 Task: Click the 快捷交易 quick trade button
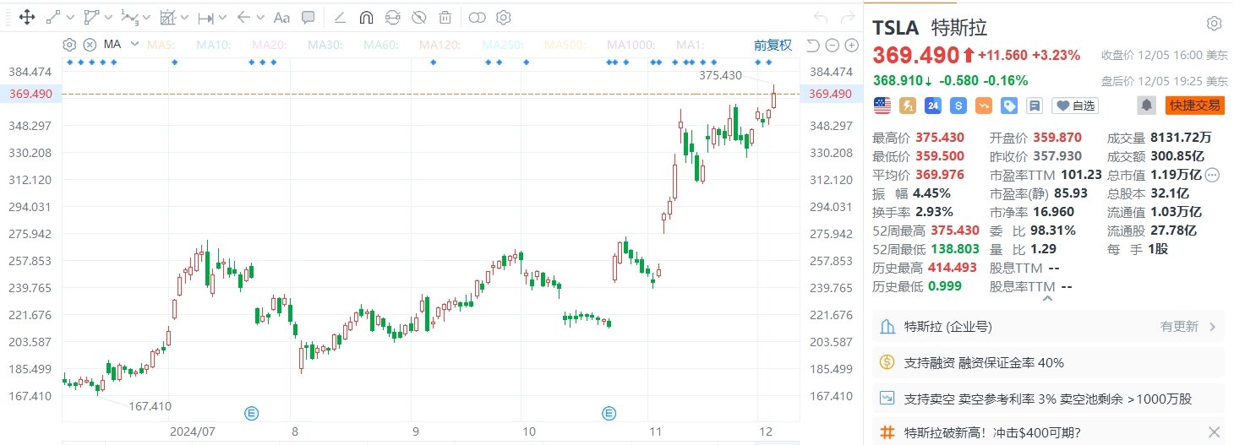[x=1193, y=105]
